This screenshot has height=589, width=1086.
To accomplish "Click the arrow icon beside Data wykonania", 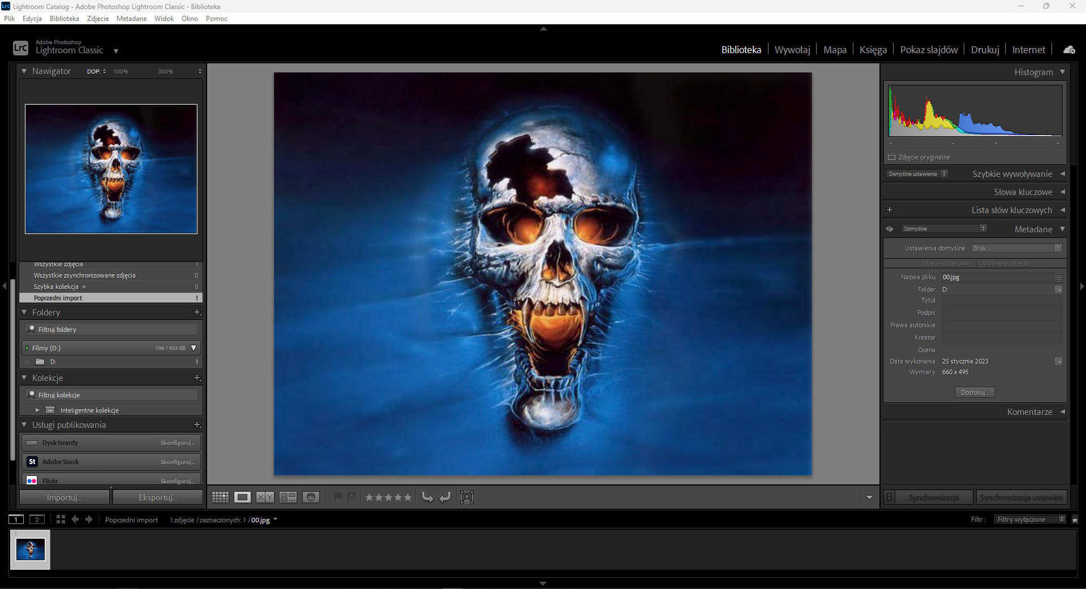I will [1058, 361].
